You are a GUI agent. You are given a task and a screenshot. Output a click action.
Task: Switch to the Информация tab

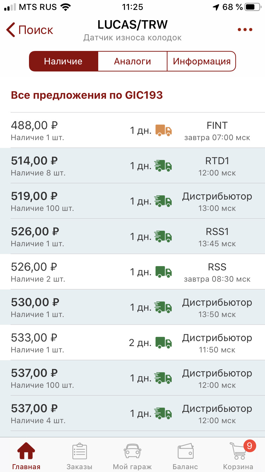coord(201,61)
